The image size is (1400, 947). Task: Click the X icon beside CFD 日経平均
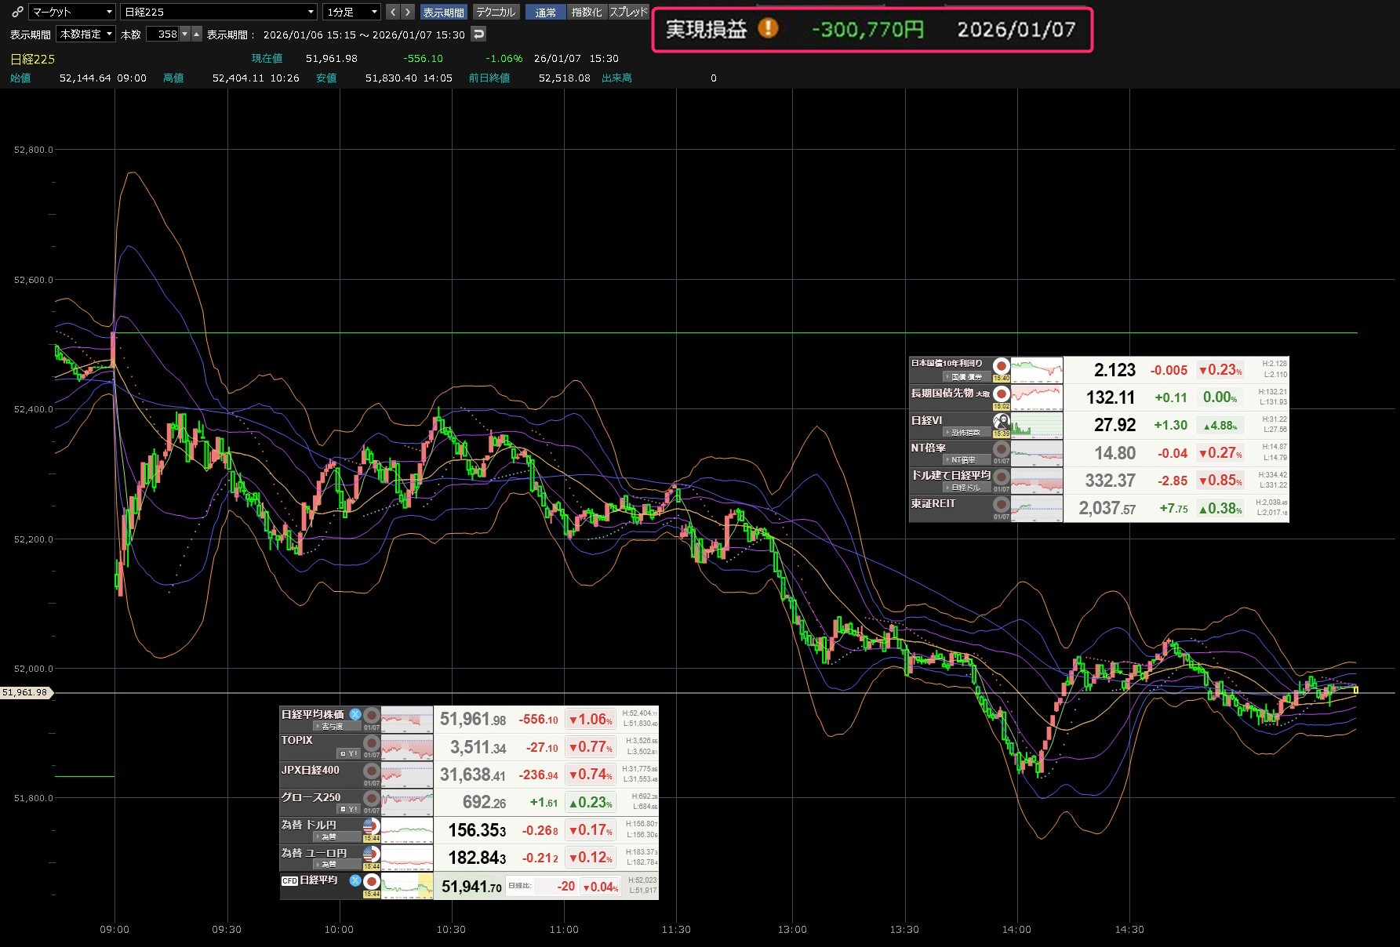[x=355, y=880]
